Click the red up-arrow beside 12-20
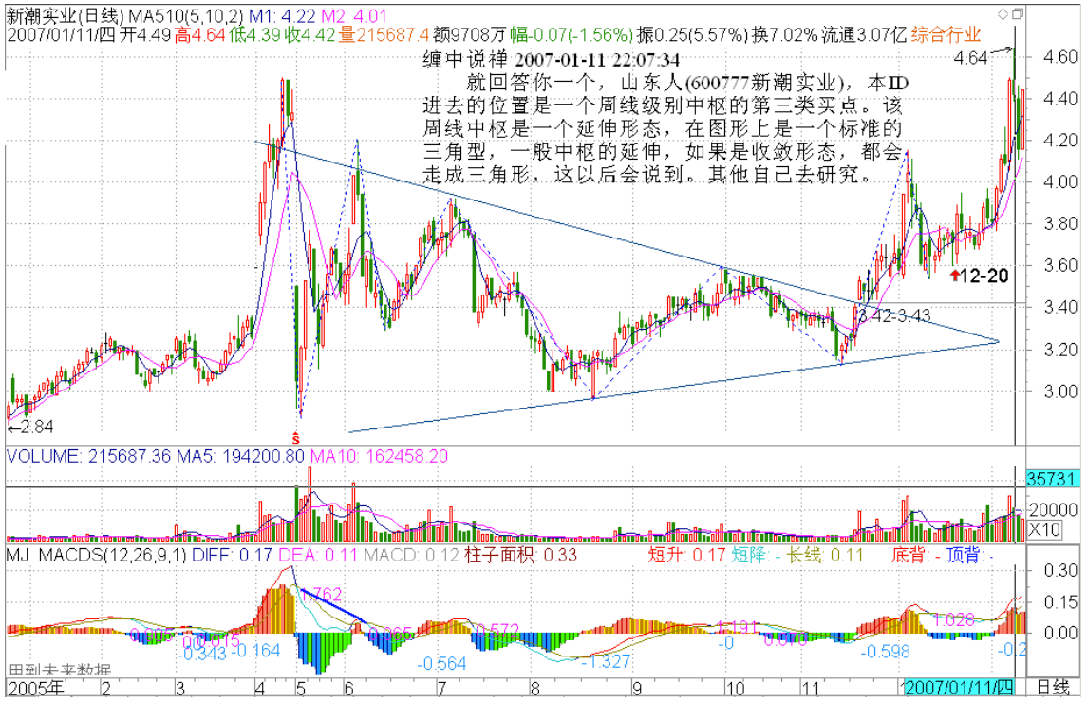1087x704 pixels. pyautogui.click(x=955, y=276)
